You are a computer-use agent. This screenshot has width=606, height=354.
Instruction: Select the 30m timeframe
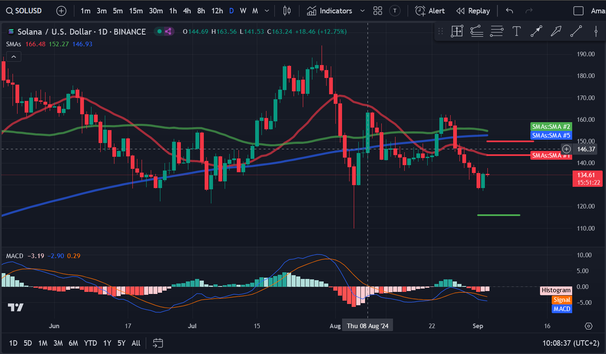(x=156, y=11)
